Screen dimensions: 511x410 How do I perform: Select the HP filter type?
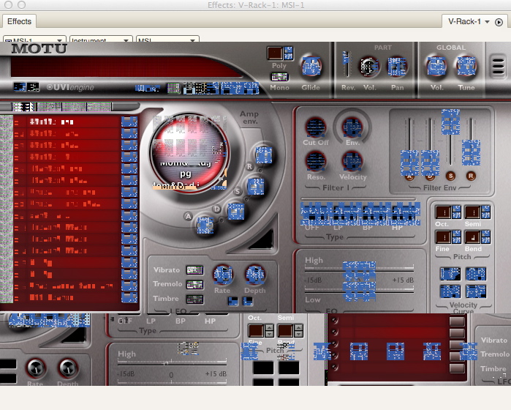405,214
